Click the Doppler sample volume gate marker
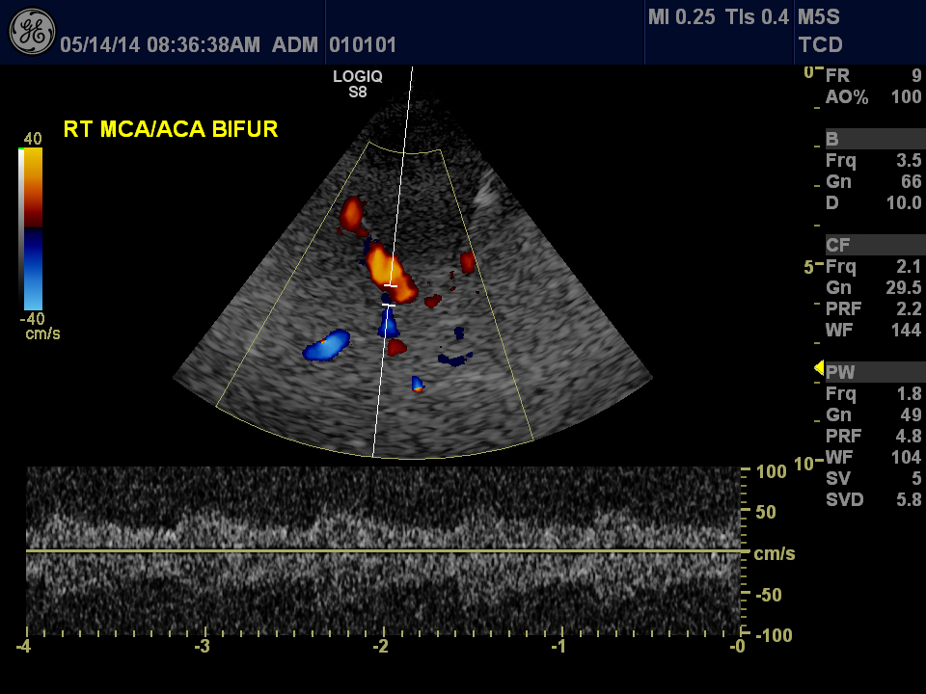The height and width of the screenshot is (694, 926). pos(390,295)
